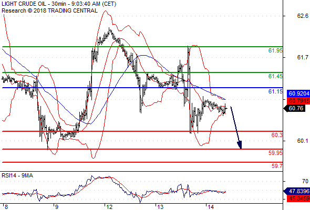Click the 'Research © 2018 TRADING CENTRAL' text
The image size is (310, 210).
pos(49,10)
